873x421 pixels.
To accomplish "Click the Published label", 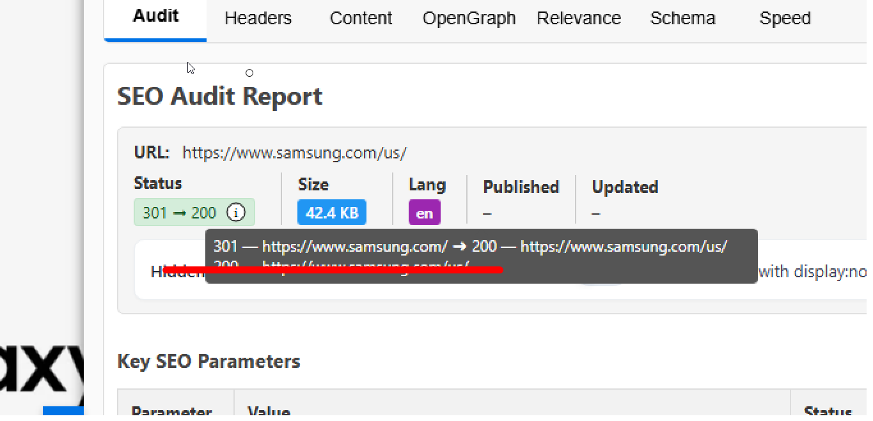I will [521, 187].
